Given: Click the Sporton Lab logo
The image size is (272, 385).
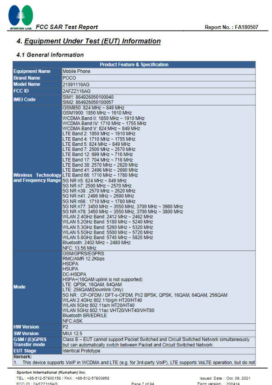Looking at the screenshot, I should (x=21, y=17).
